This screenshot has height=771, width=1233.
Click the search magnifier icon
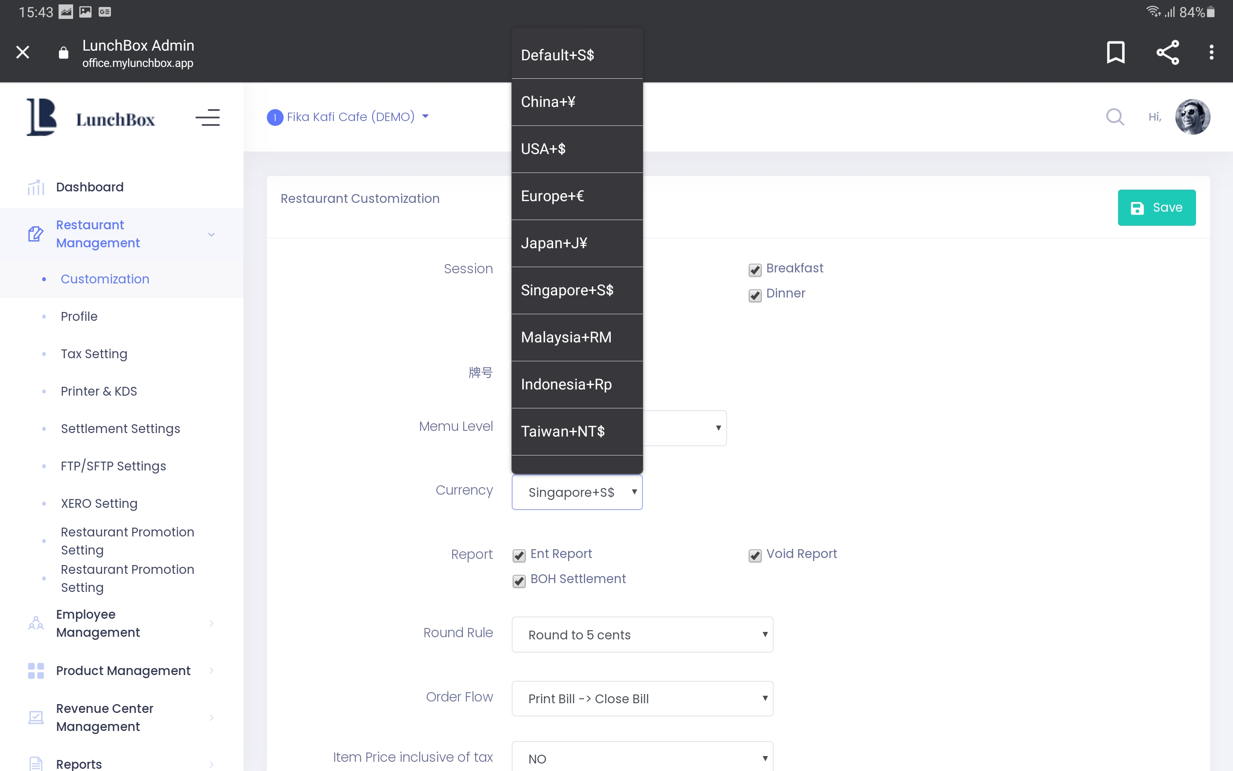[1115, 117]
